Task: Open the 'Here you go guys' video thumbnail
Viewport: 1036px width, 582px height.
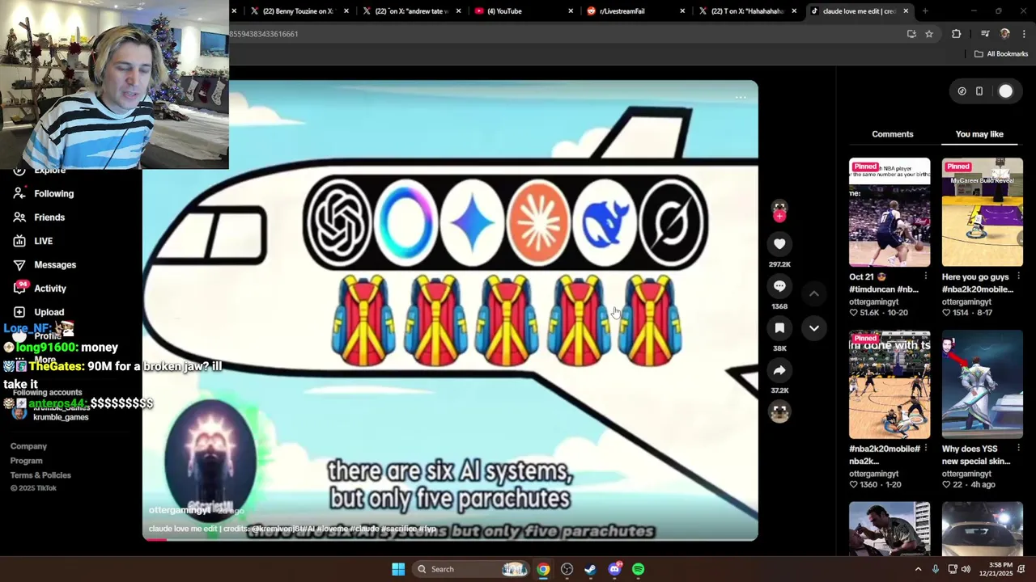Action: tap(983, 213)
